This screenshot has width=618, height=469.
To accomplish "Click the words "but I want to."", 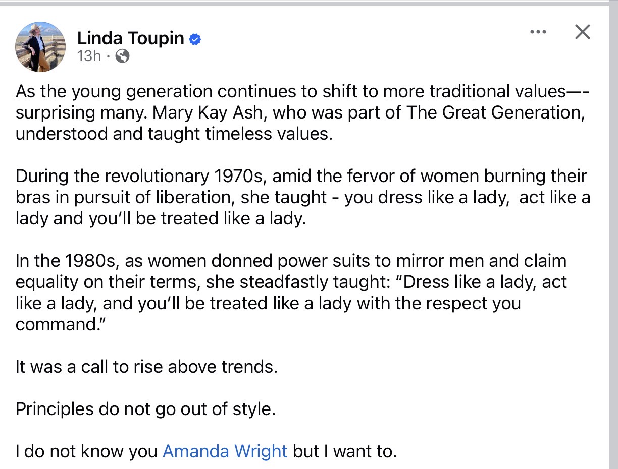I will click(x=345, y=451).
